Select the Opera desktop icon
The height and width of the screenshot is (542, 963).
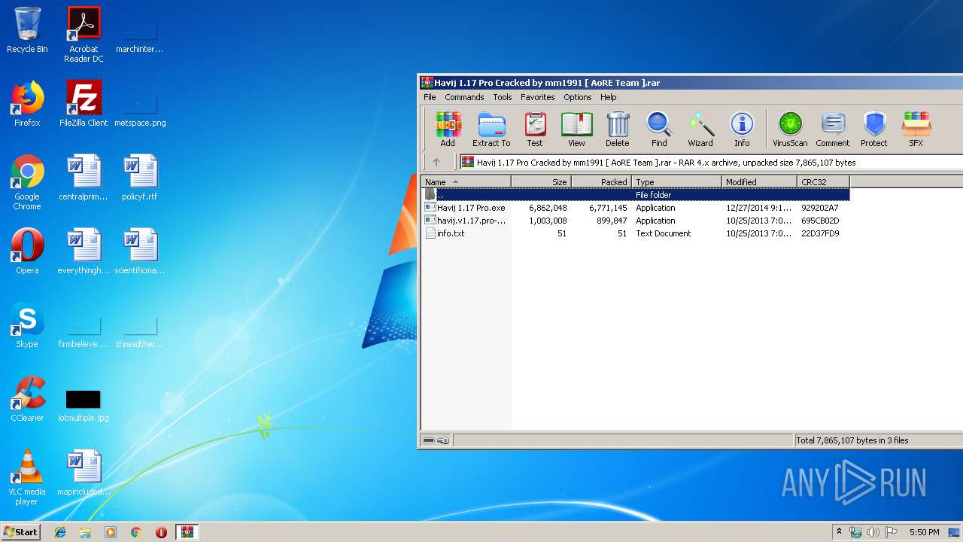click(x=27, y=251)
